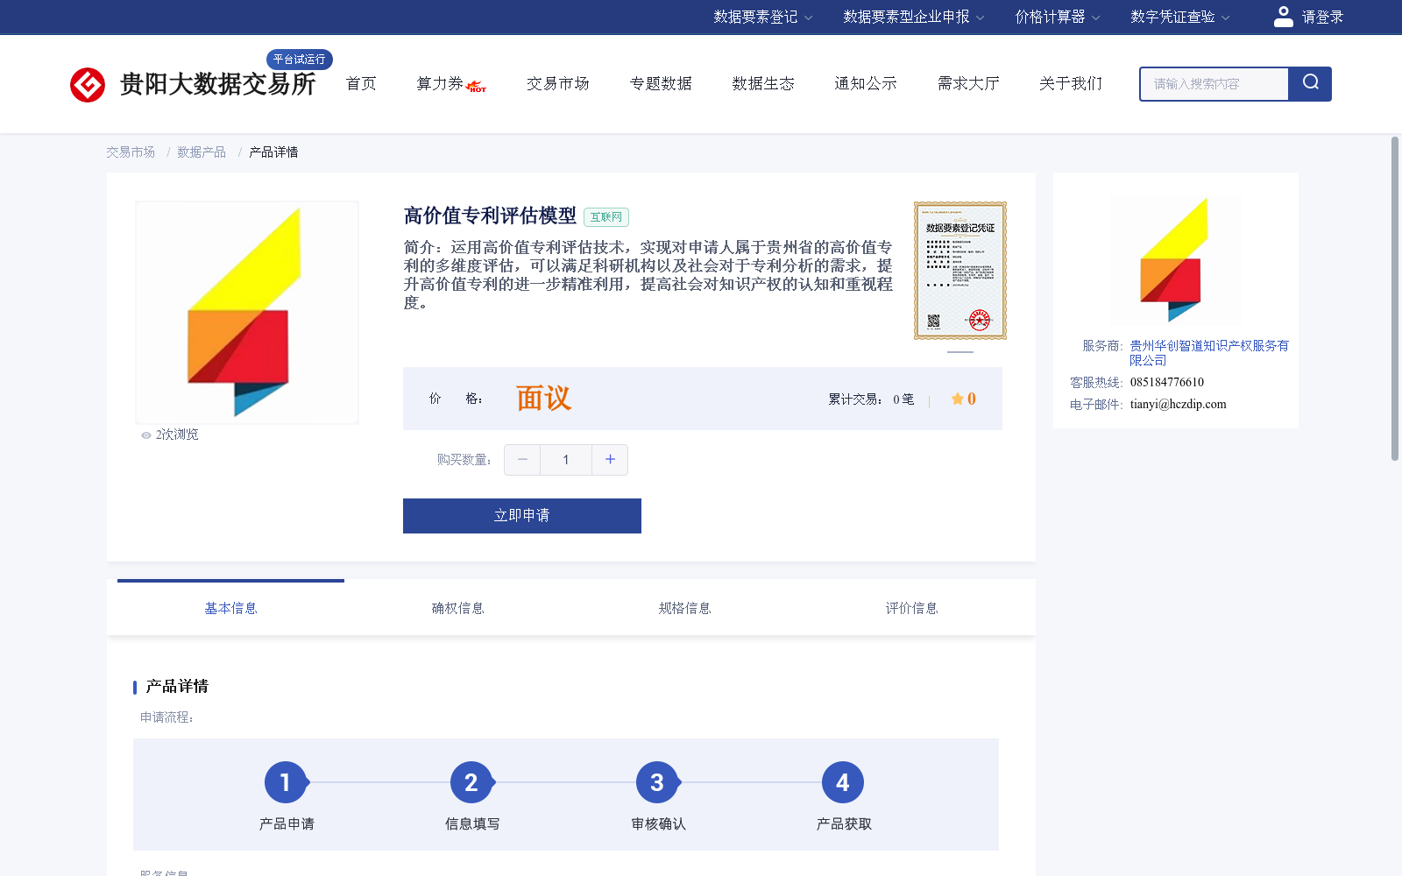
Task: Click the eye icon beside 2次浏览
Action: pyautogui.click(x=146, y=435)
